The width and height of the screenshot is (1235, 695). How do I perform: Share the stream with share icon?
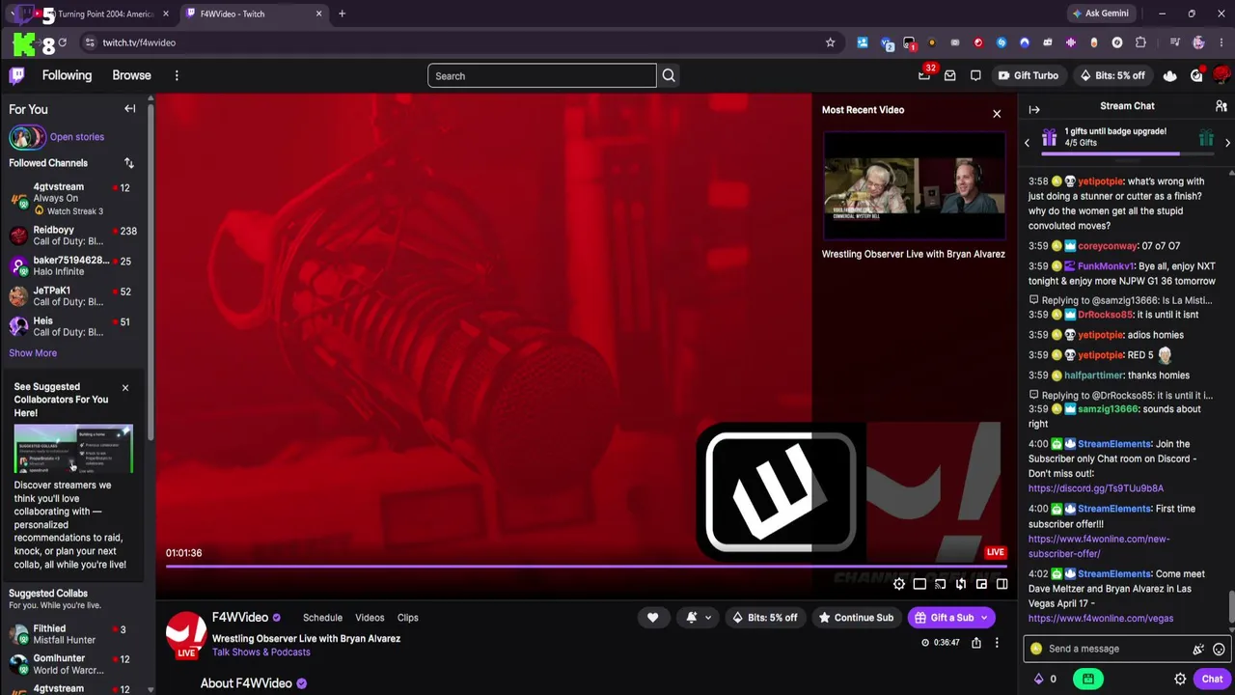pyautogui.click(x=976, y=643)
